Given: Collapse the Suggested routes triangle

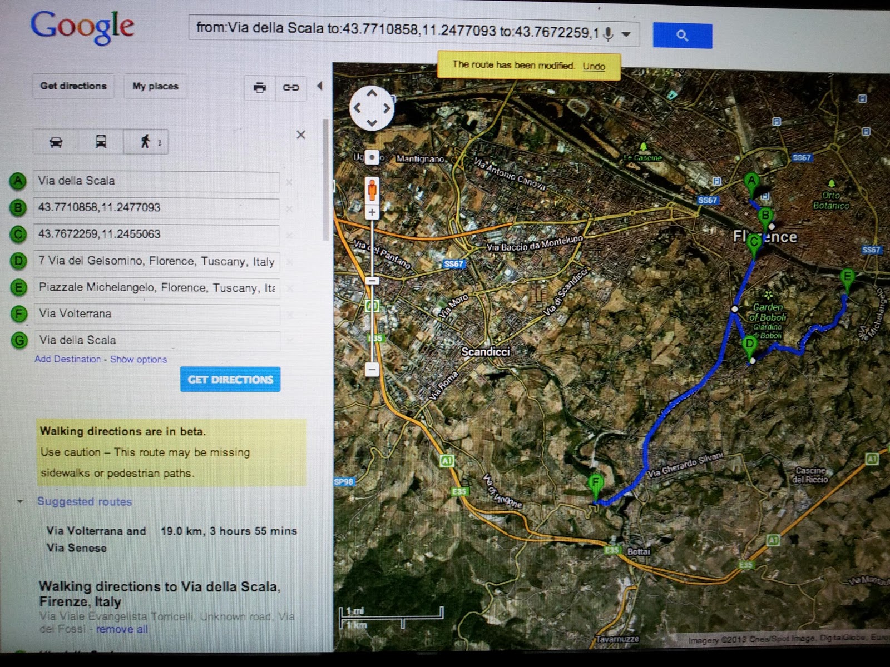Looking at the screenshot, I should pyautogui.click(x=20, y=501).
